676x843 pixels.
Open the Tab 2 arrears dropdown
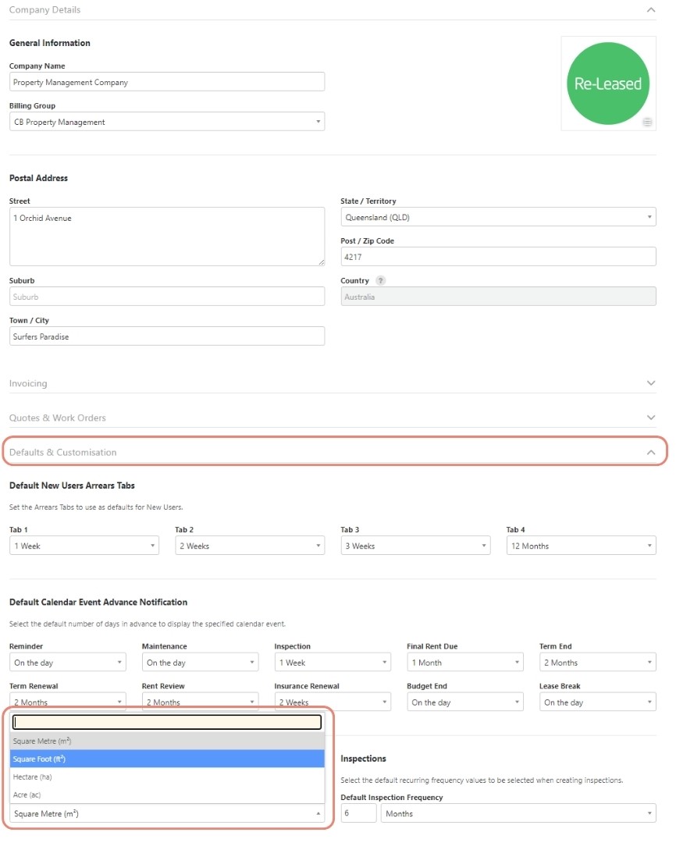coord(250,546)
